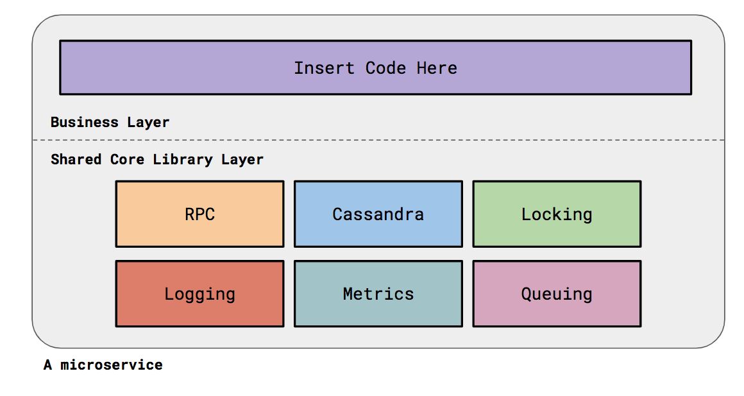Click the Insert Code Here text
Screen dimensions: 744x396
tap(375, 68)
